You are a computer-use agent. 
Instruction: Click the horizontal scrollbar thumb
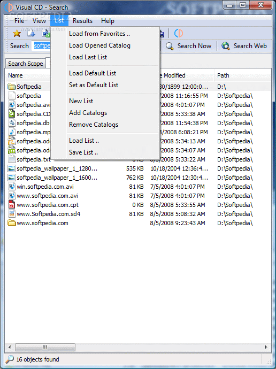pos(45,347)
